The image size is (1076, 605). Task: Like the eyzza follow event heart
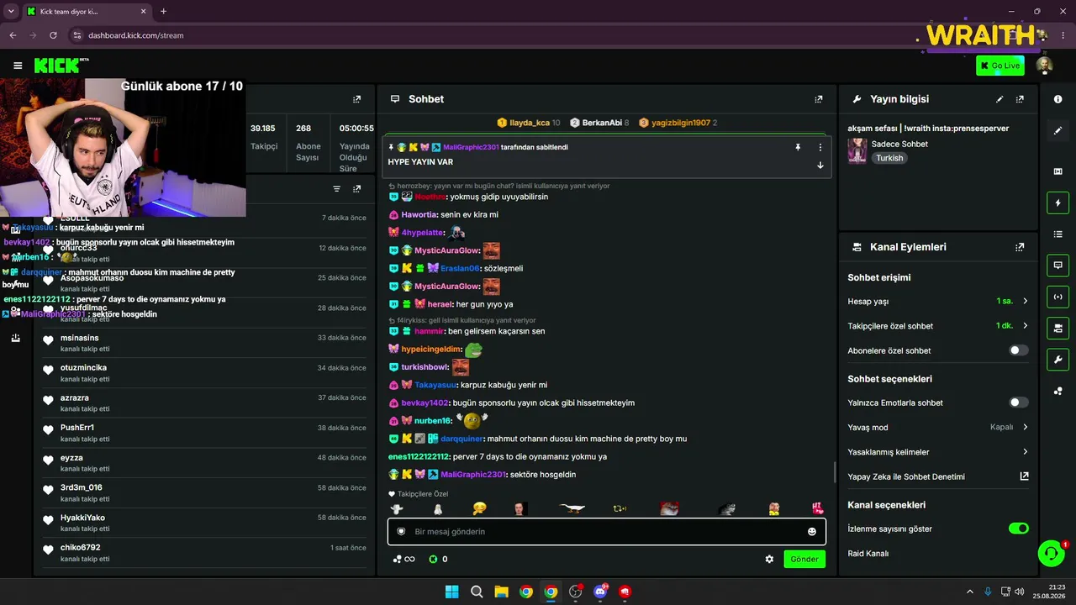click(49, 461)
